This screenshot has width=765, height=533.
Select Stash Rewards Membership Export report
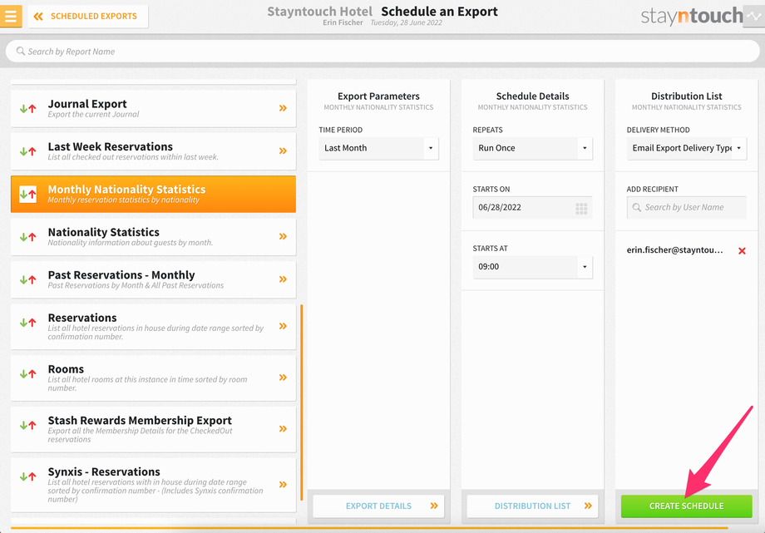(x=153, y=429)
